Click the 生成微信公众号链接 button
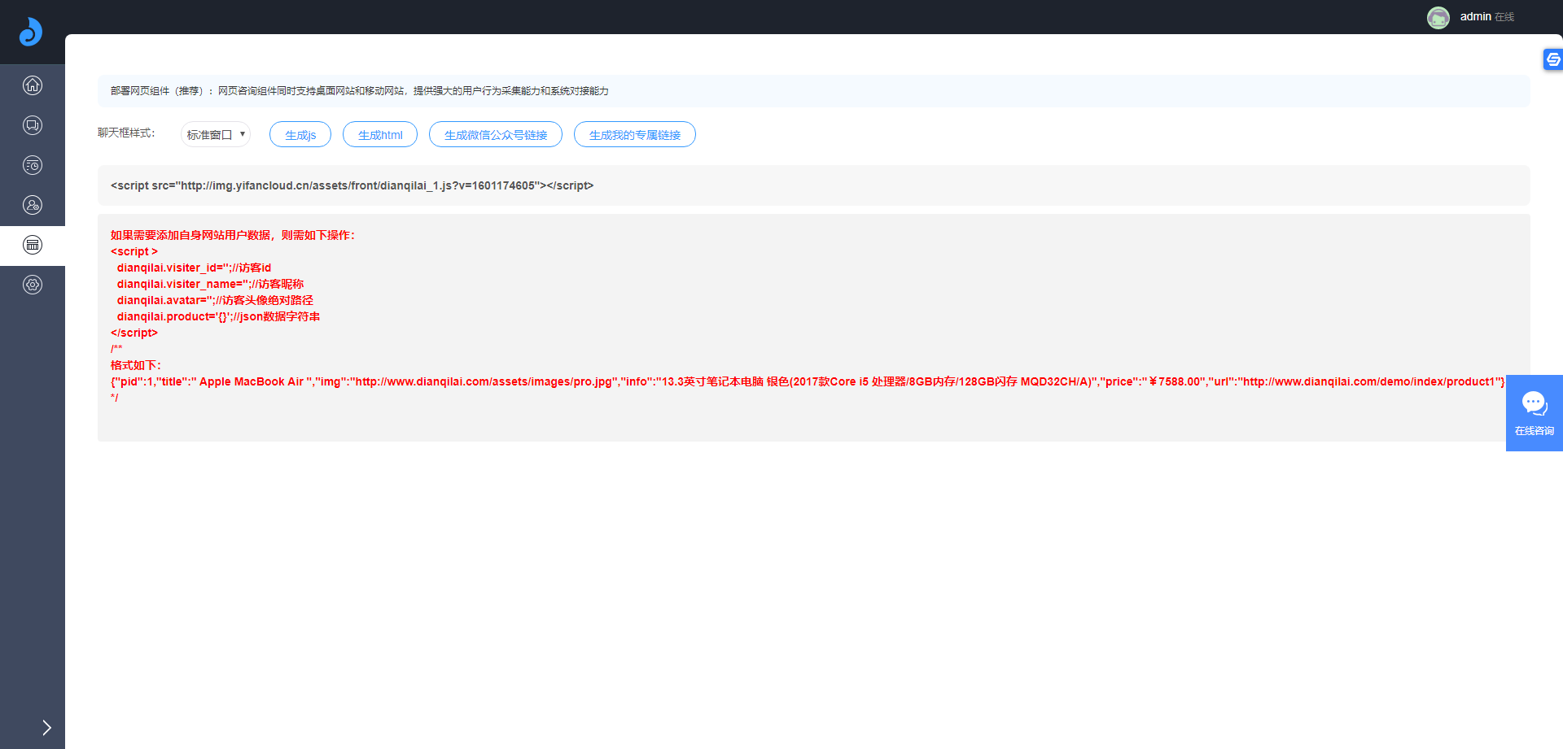Viewport: 1563px width, 749px height. [x=495, y=135]
